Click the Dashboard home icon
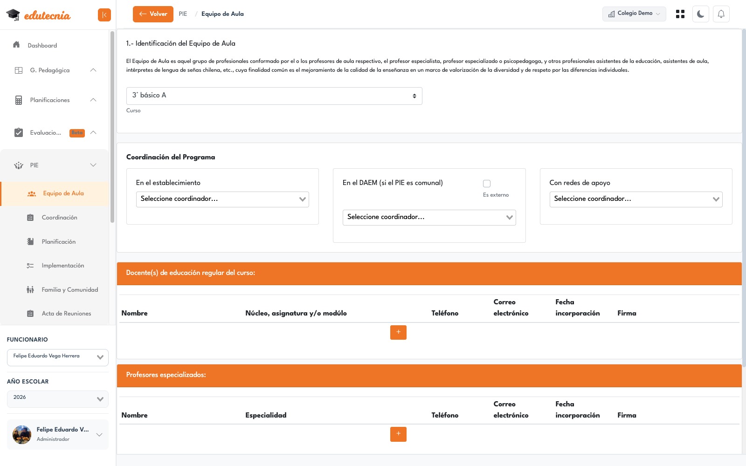Viewport: 746px width, 466px height. (17, 45)
